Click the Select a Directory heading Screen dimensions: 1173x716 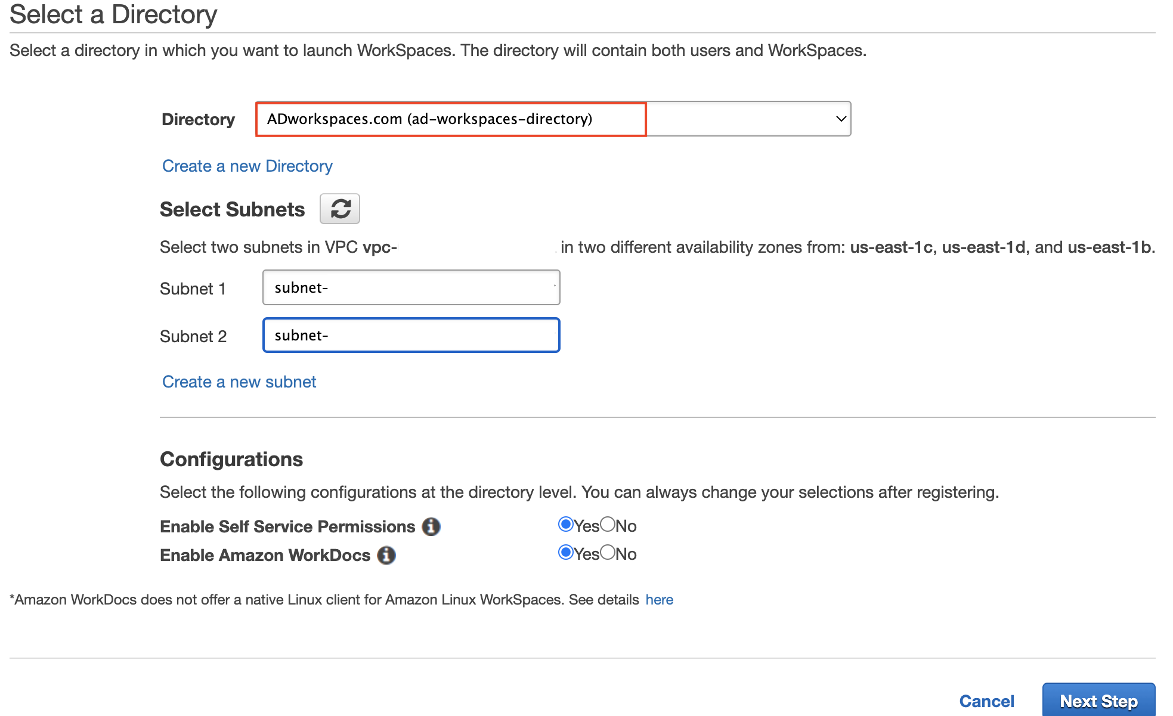113,14
